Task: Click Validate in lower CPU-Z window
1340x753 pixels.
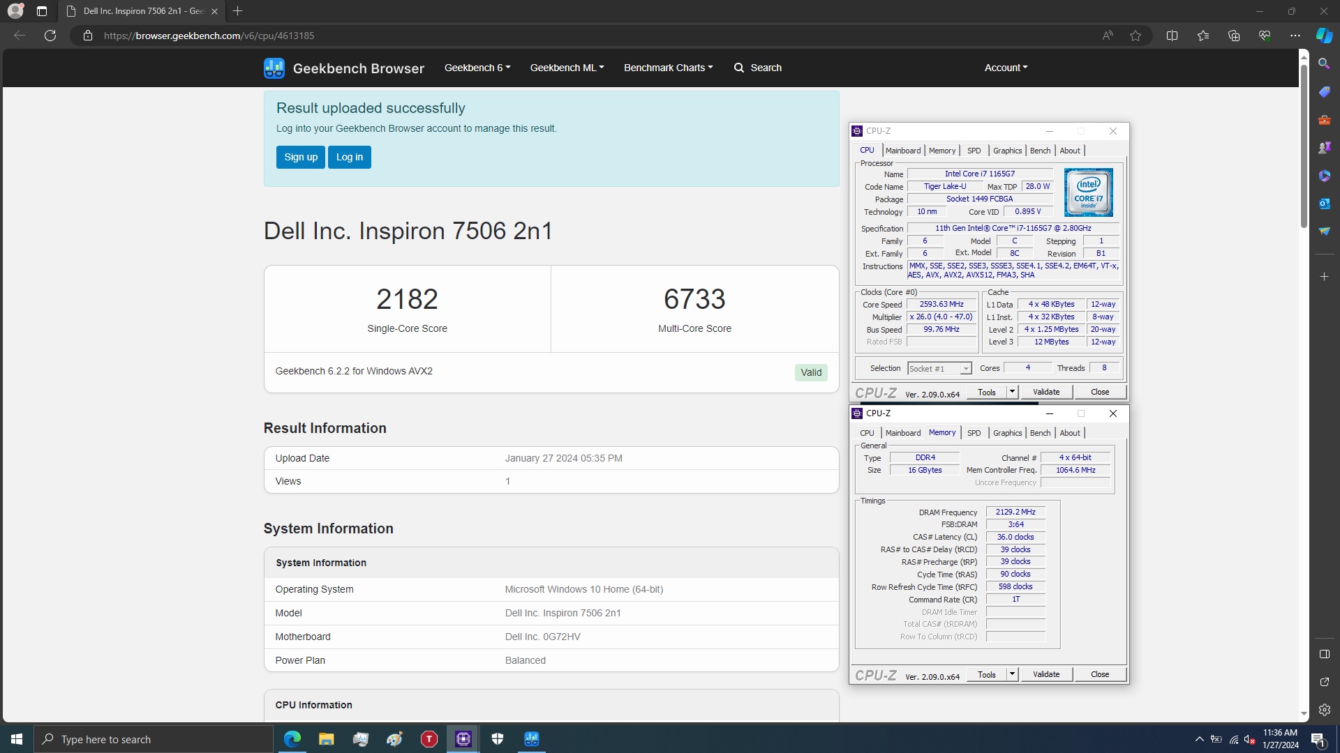Action: pyautogui.click(x=1046, y=674)
